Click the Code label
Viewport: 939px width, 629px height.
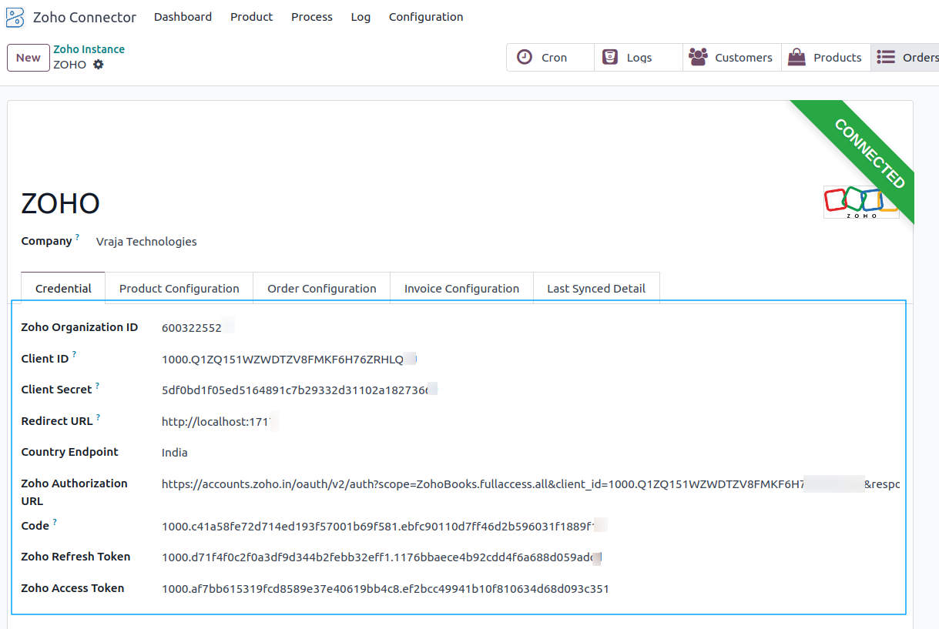tap(35, 526)
